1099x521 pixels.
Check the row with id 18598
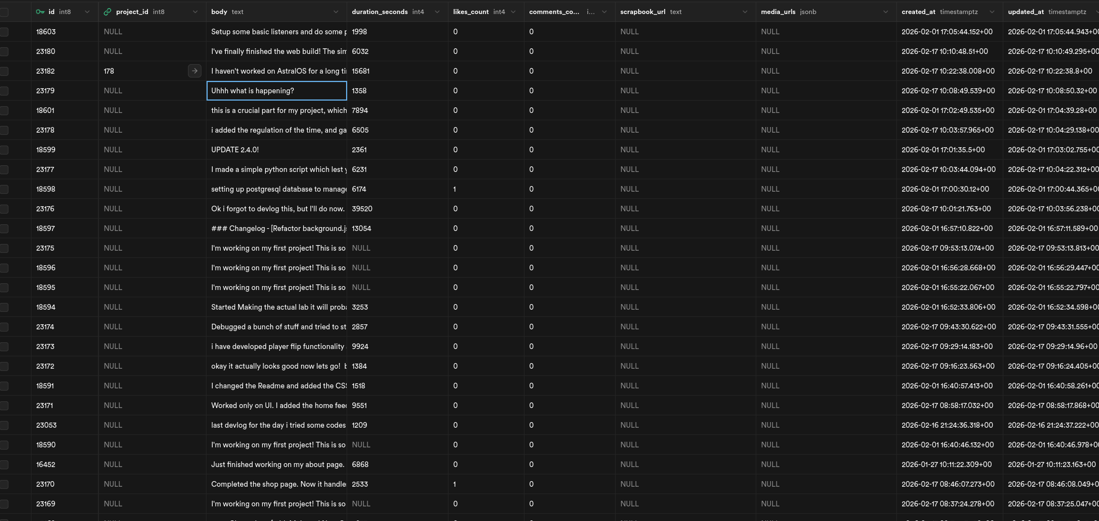(5, 189)
